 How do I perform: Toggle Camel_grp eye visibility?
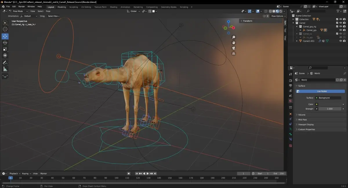pyautogui.click(x=341, y=30)
